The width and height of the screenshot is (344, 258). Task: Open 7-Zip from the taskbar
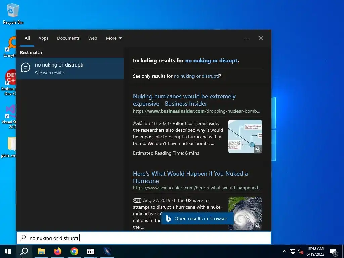coord(91,251)
